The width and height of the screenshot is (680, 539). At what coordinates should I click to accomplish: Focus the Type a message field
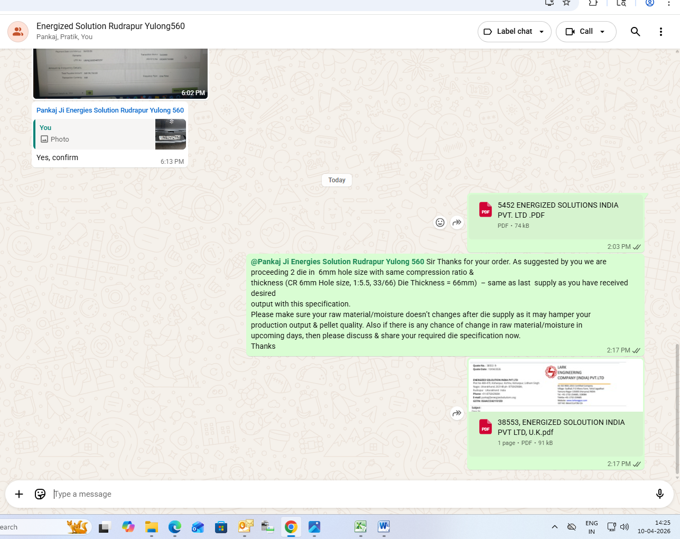click(349, 494)
